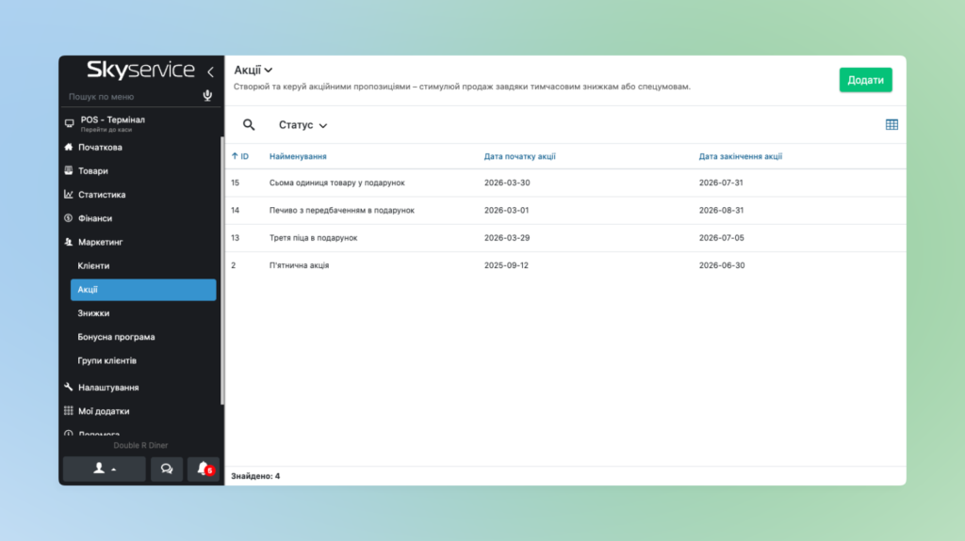Click the Пошук по меню search field

(x=132, y=97)
